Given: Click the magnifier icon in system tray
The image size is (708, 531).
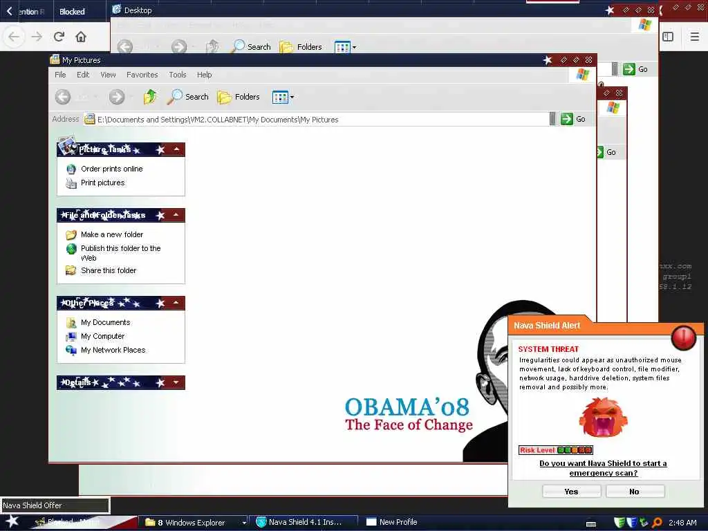Looking at the screenshot, I should point(657,523).
